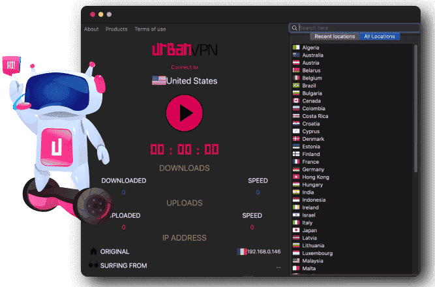This screenshot has width=435, height=287.
Task: Click the Algeria flag icon
Action: [x=296, y=47]
